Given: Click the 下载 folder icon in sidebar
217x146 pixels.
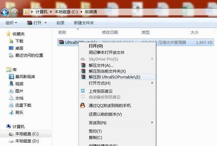Looking at the screenshot, I should pos(11,41).
